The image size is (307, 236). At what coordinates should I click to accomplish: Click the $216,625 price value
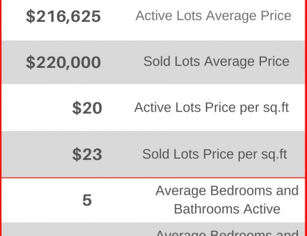pos(63,17)
